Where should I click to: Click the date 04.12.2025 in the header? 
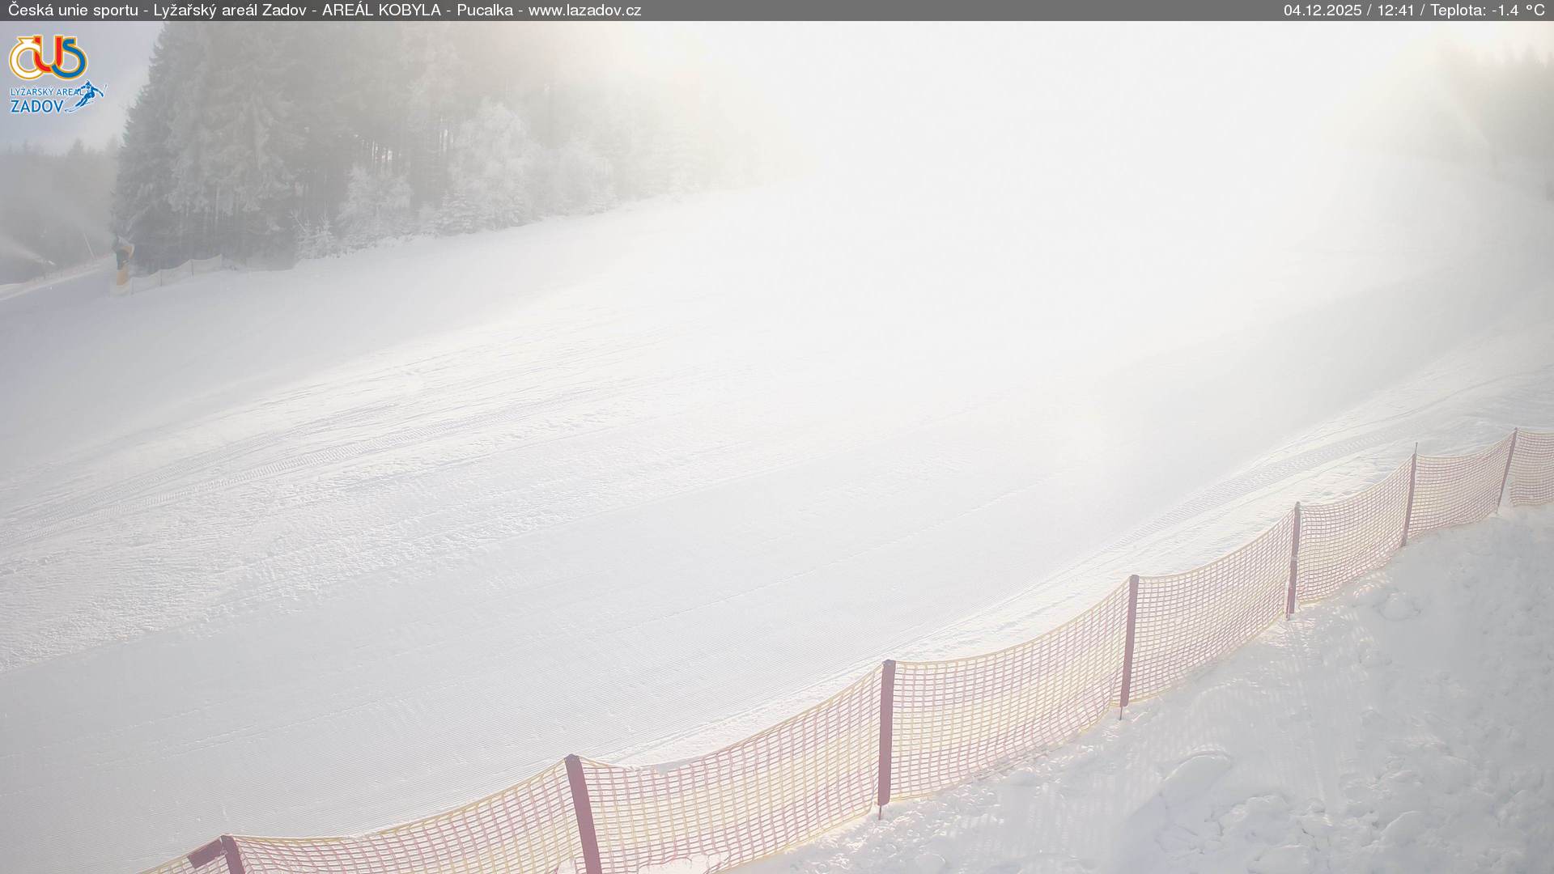[x=1322, y=11]
